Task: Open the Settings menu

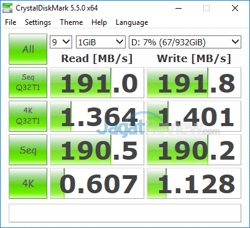Action: 38,22
